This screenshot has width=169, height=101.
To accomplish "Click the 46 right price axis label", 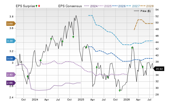I will point(157,36).
